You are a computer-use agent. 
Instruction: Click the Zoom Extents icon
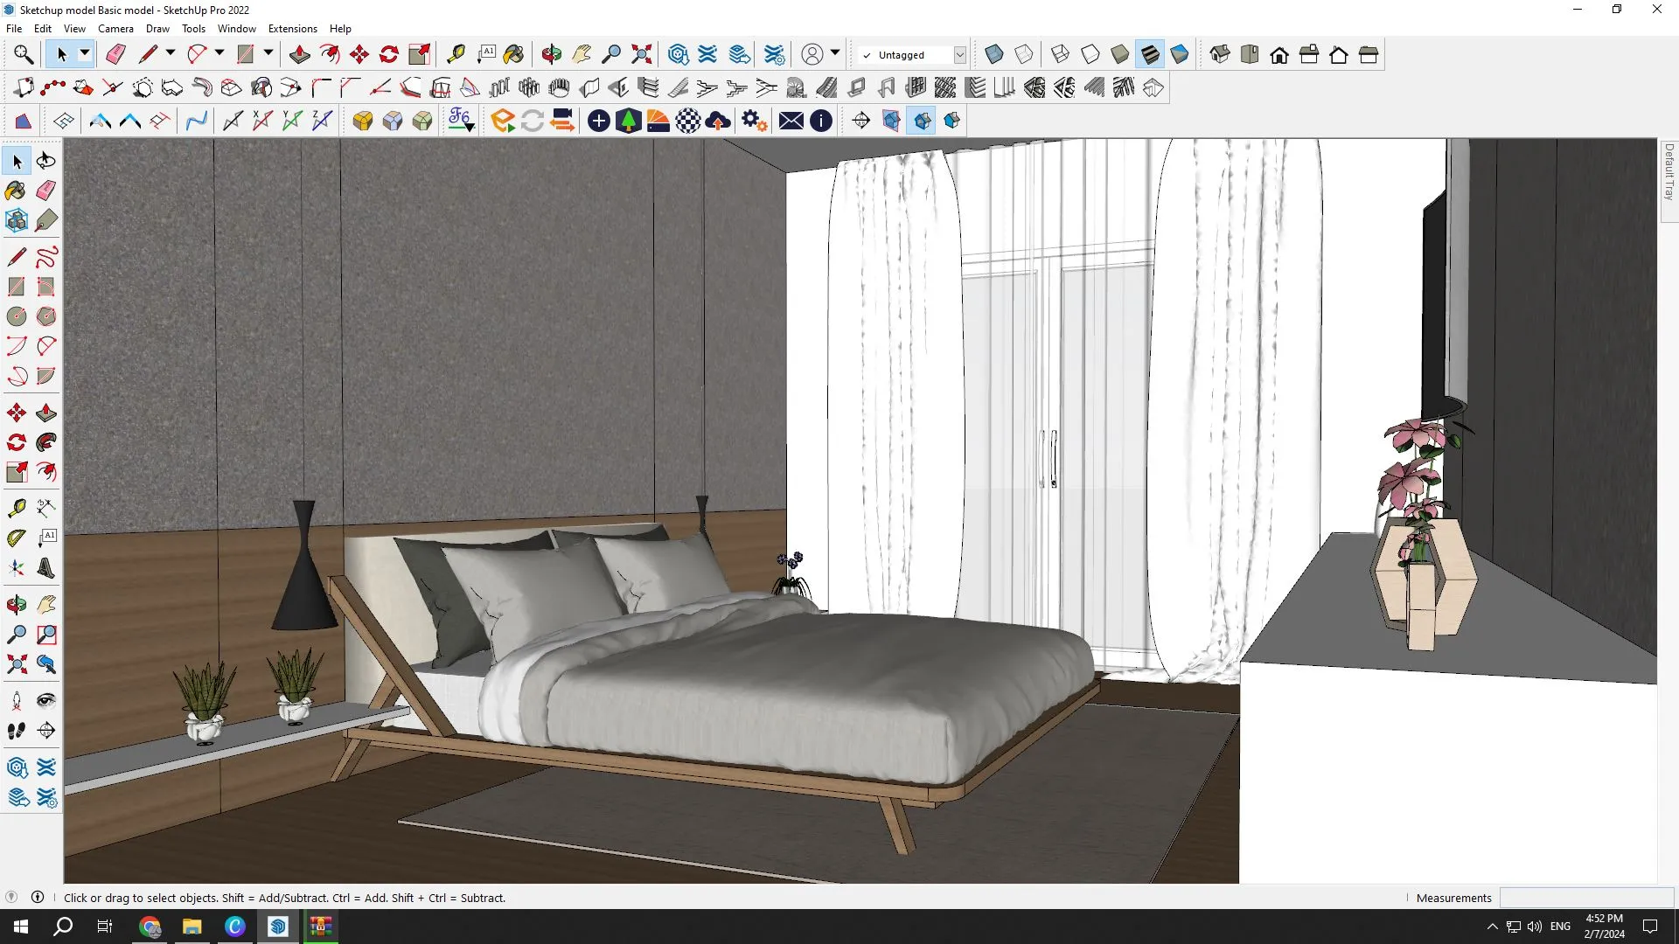(x=642, y=53)
